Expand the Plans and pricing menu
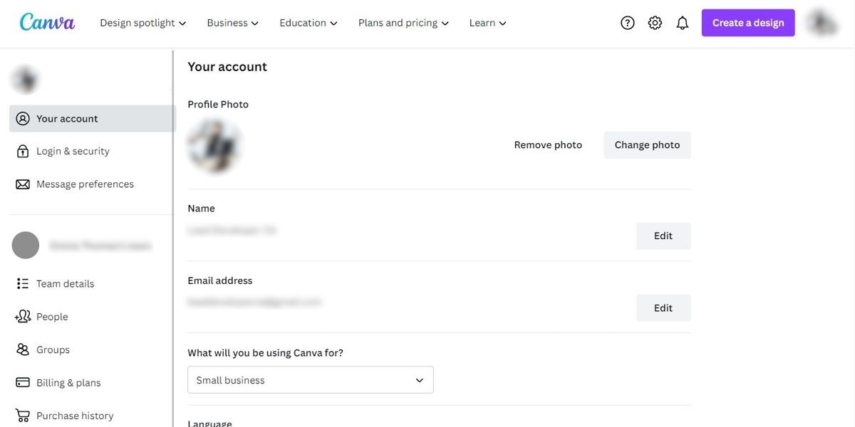 pyautogui.click(x=404, y=23)
